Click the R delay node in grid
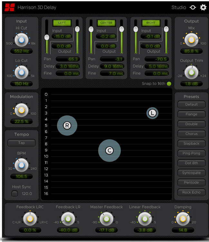This screenshot has height=242, width=209. coord(67,125)
